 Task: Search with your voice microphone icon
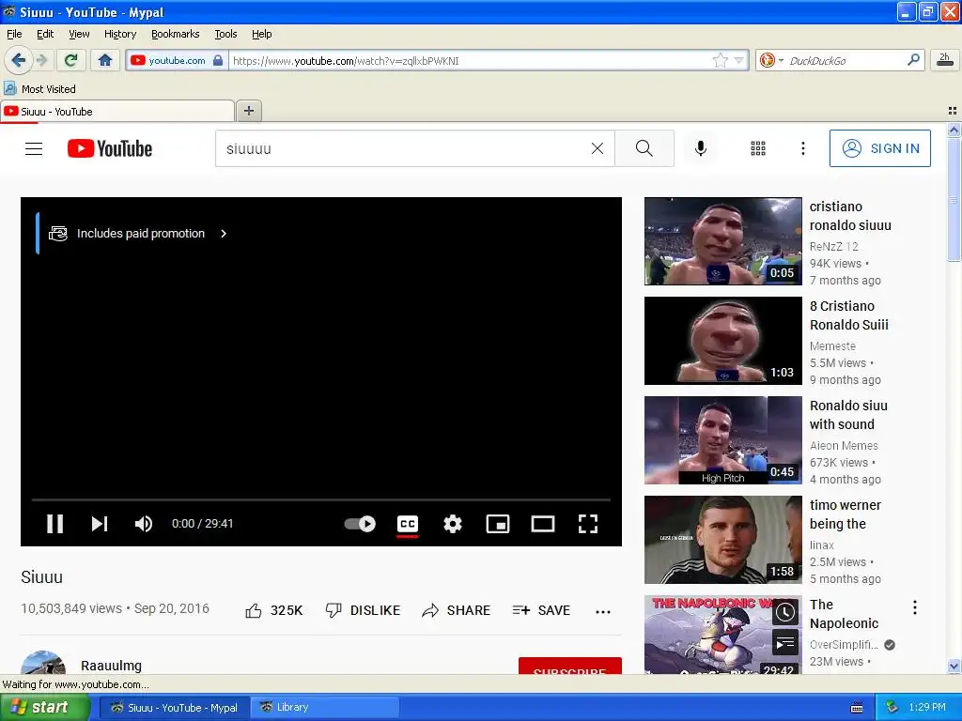coord(701,148)
